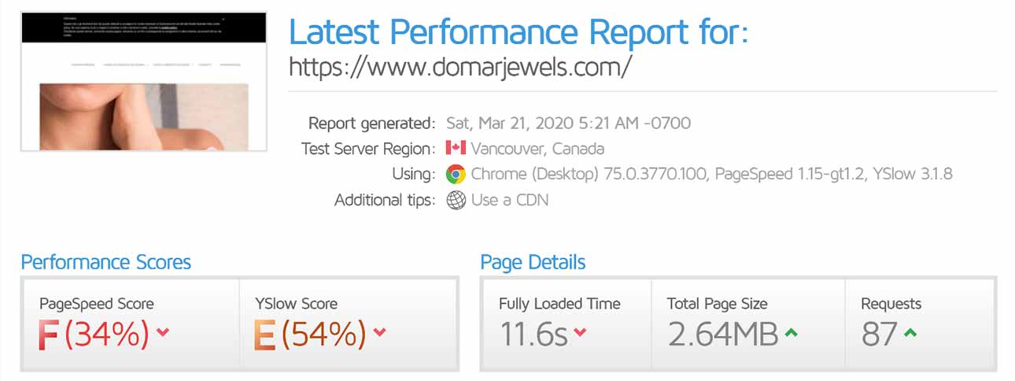Click the red arrow next to PageSpeed Score
Screen dimensions: 1015x381
click(163, 333)
